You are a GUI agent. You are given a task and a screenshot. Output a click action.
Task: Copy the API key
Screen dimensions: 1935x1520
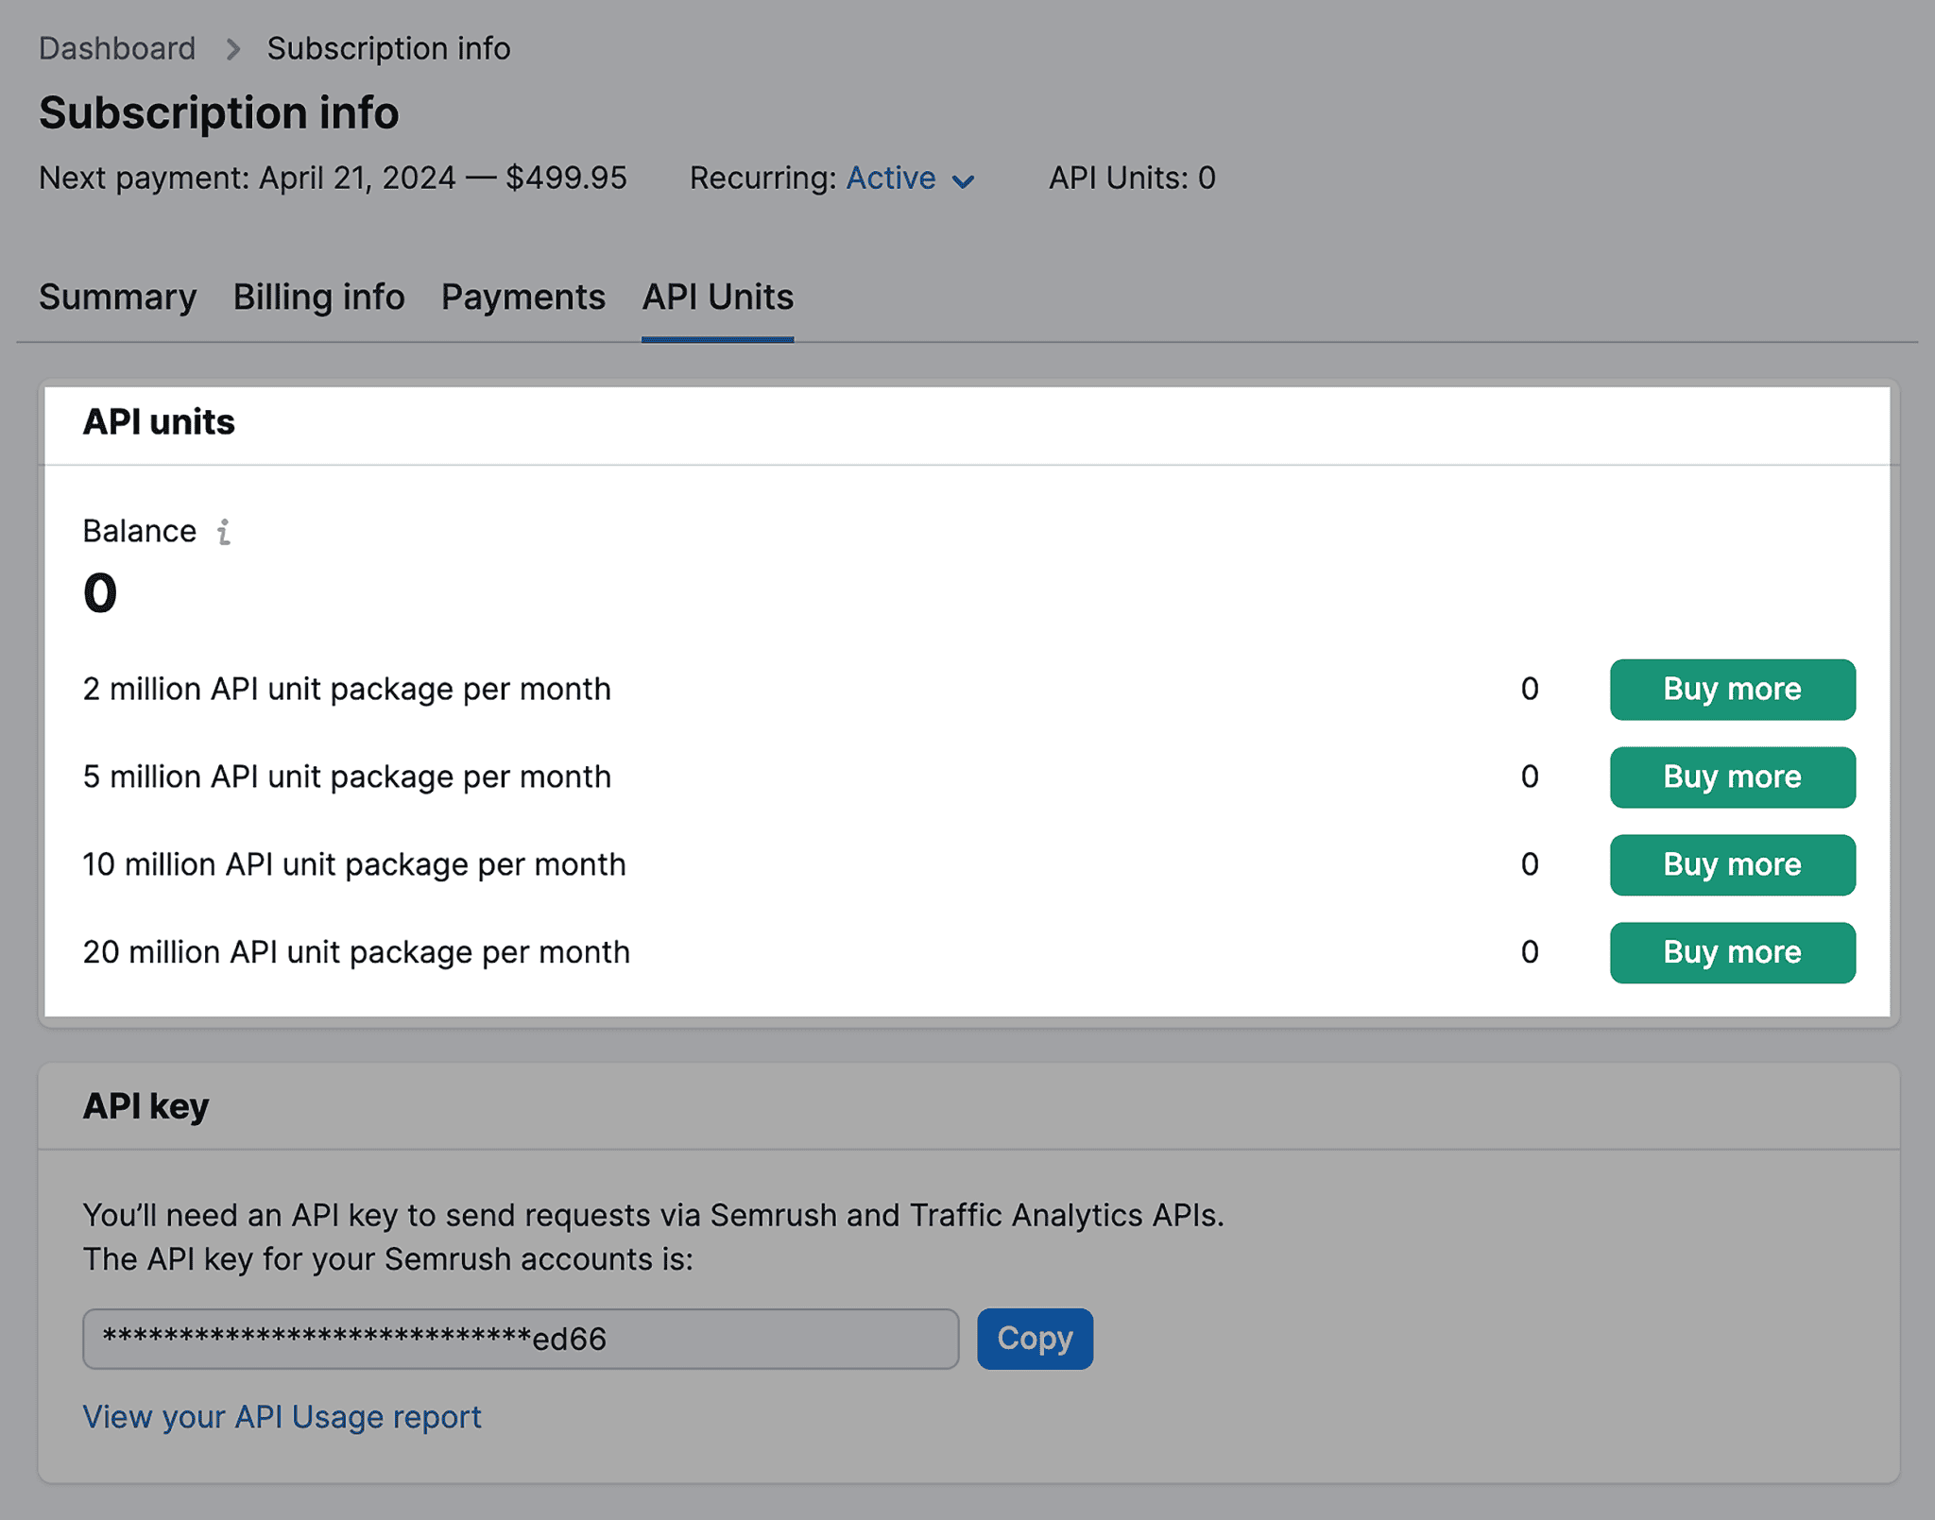(1035, 1339)
